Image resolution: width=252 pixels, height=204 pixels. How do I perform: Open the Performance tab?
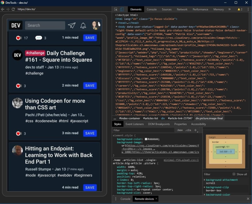coord(200,9)
